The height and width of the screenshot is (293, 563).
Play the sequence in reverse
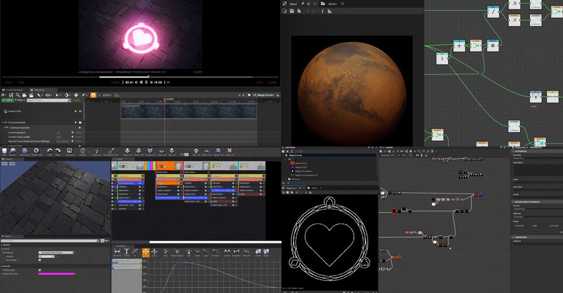click(x=141, y=82)
